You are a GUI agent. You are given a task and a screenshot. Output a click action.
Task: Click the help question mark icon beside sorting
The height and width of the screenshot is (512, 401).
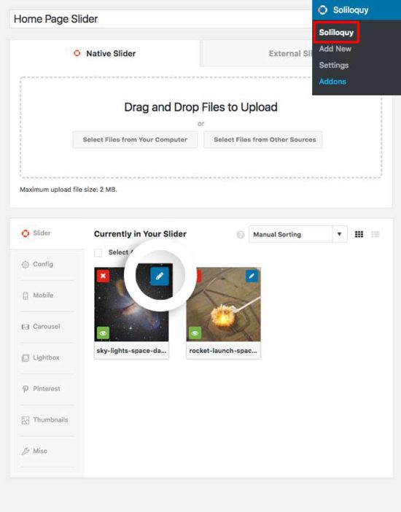point(241,234)
